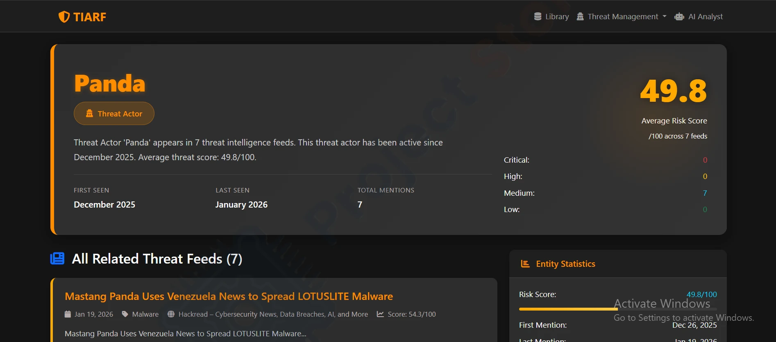
Task: Click the score chart icon in feed
Action: point(380,314)
